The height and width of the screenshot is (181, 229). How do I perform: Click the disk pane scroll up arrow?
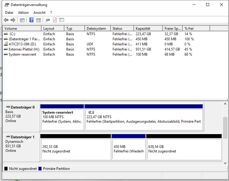coord(225,104)
